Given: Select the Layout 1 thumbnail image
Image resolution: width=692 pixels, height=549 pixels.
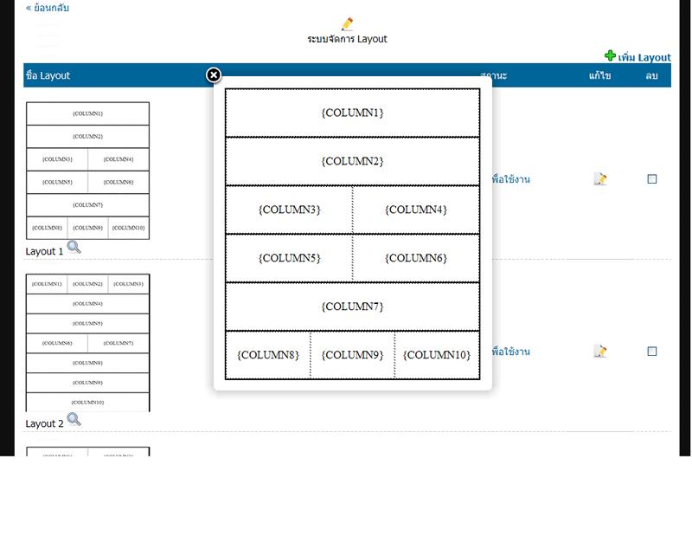Looking at the screenshot, I should tap(87, 171).
